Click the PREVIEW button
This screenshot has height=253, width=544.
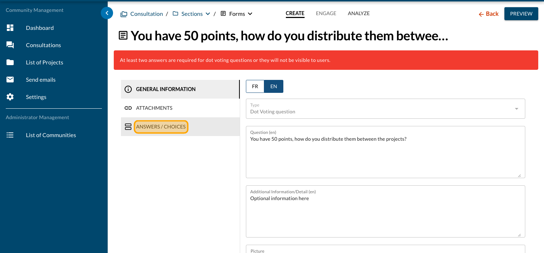coord(521,14)
